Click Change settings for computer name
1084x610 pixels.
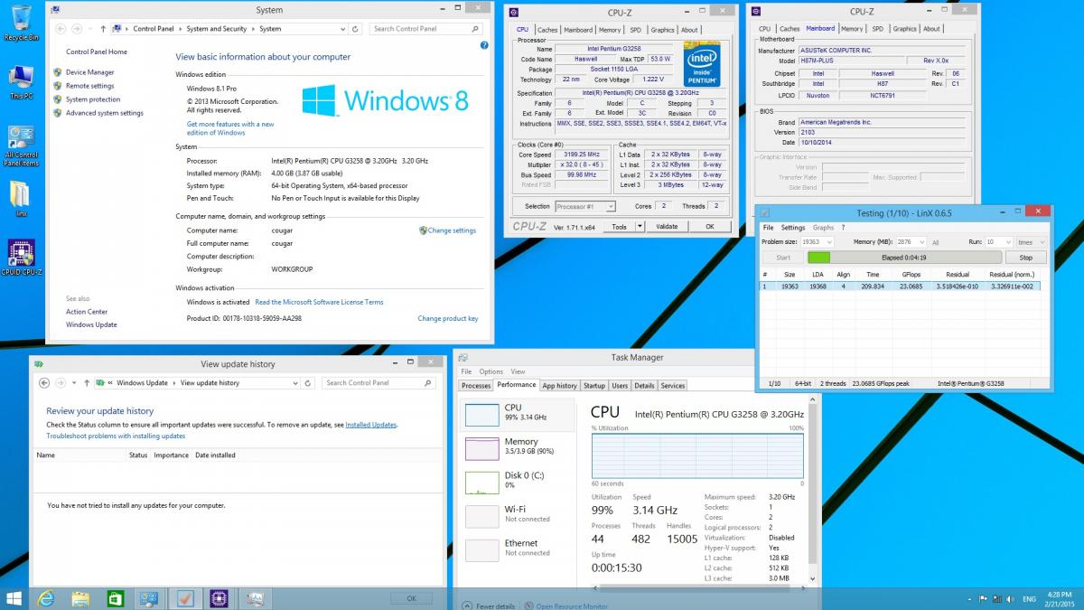[452, 230]
